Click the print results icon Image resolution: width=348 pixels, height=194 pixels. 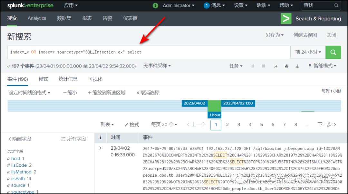(286, 66)
